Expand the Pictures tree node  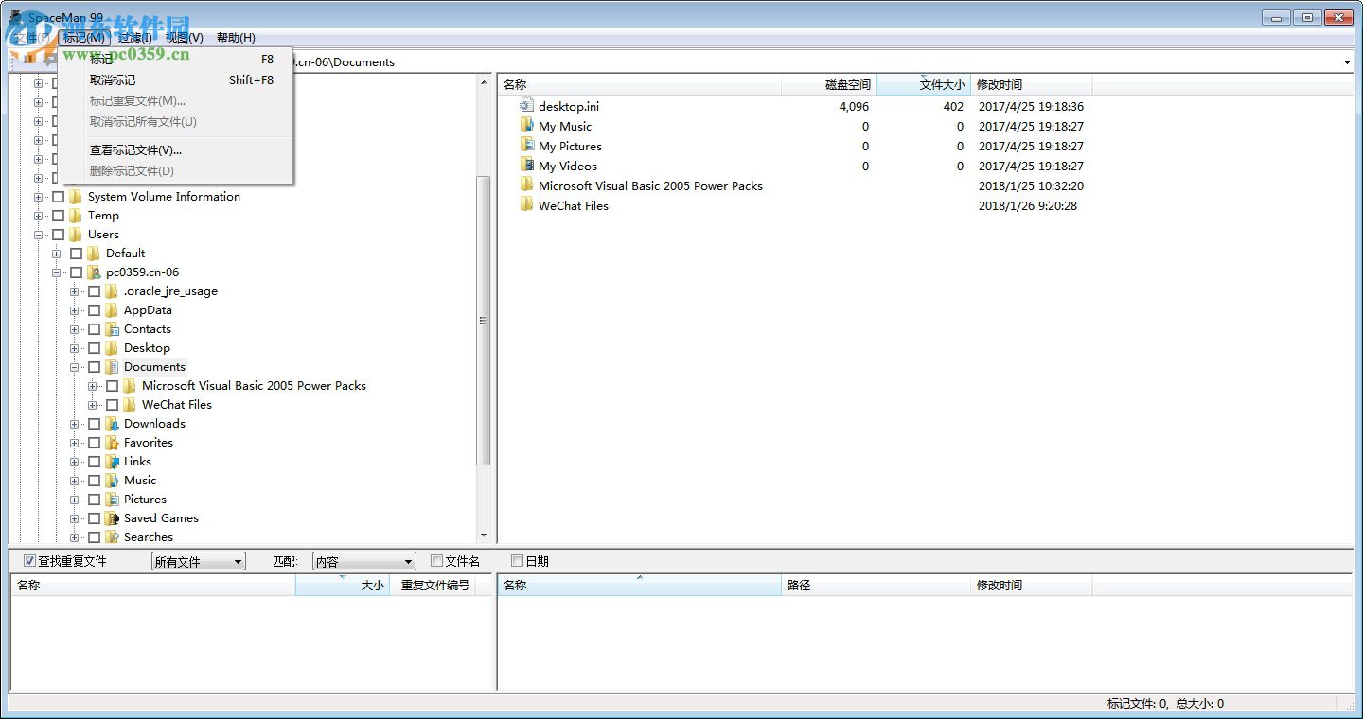coord(75,500)
